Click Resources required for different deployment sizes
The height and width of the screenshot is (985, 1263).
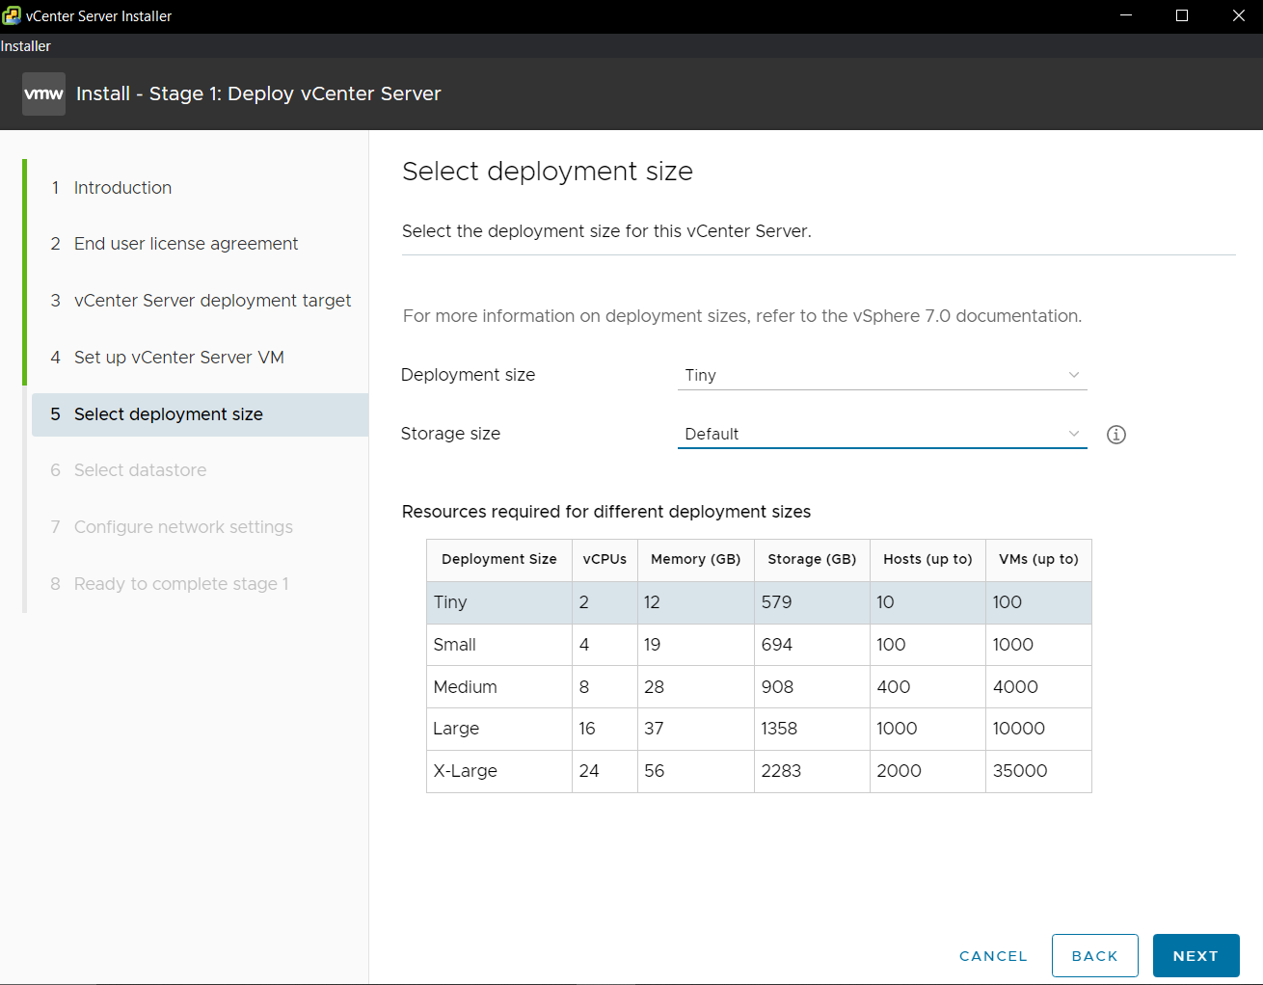606,512
